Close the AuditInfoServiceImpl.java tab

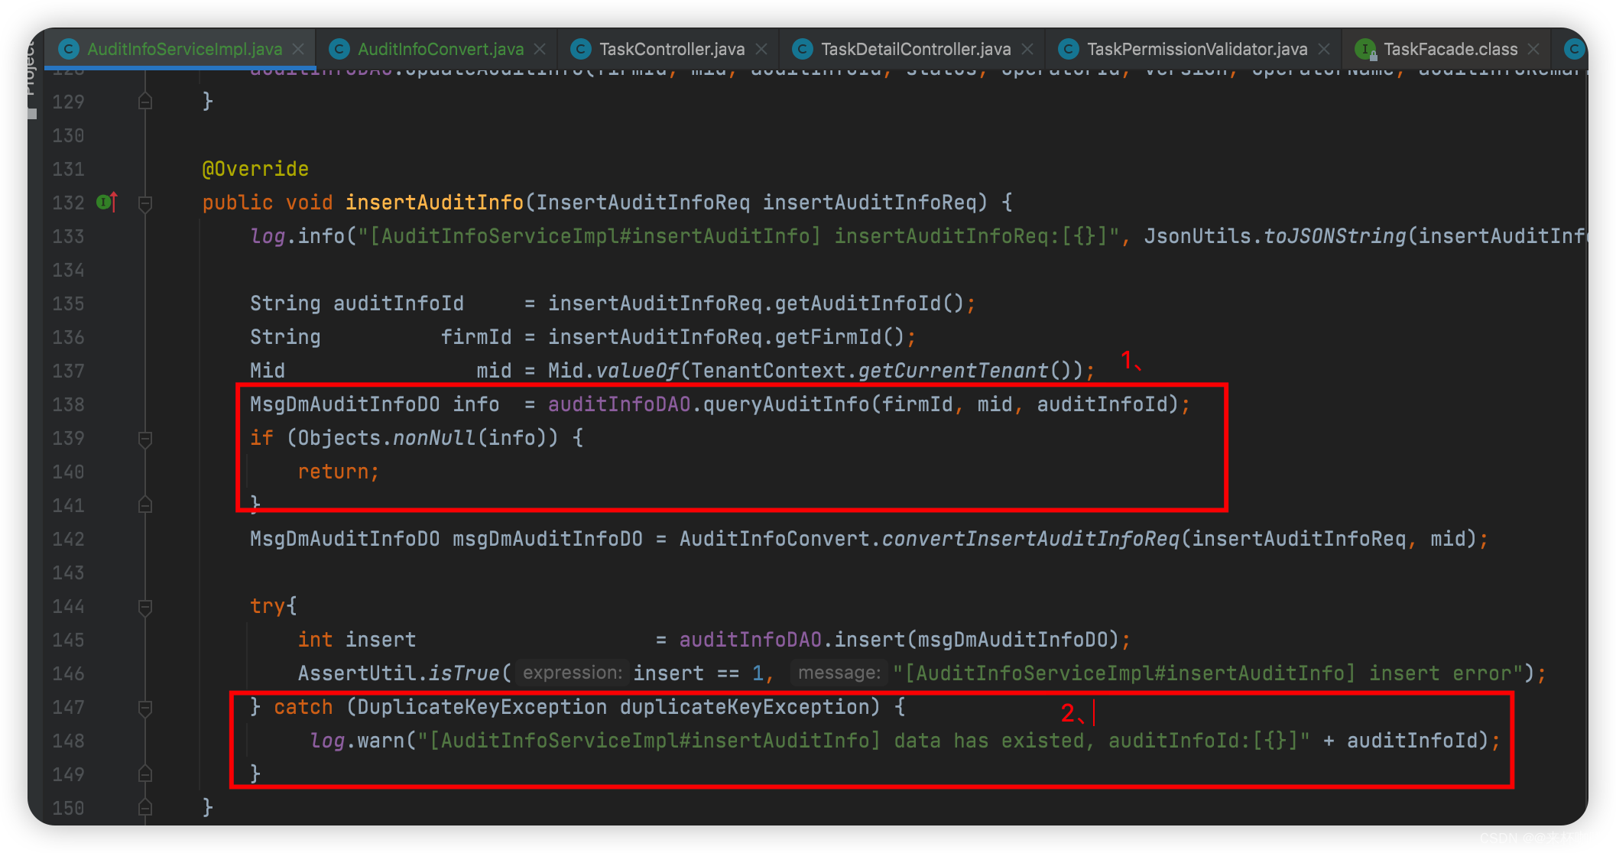(x=298, y=49)
